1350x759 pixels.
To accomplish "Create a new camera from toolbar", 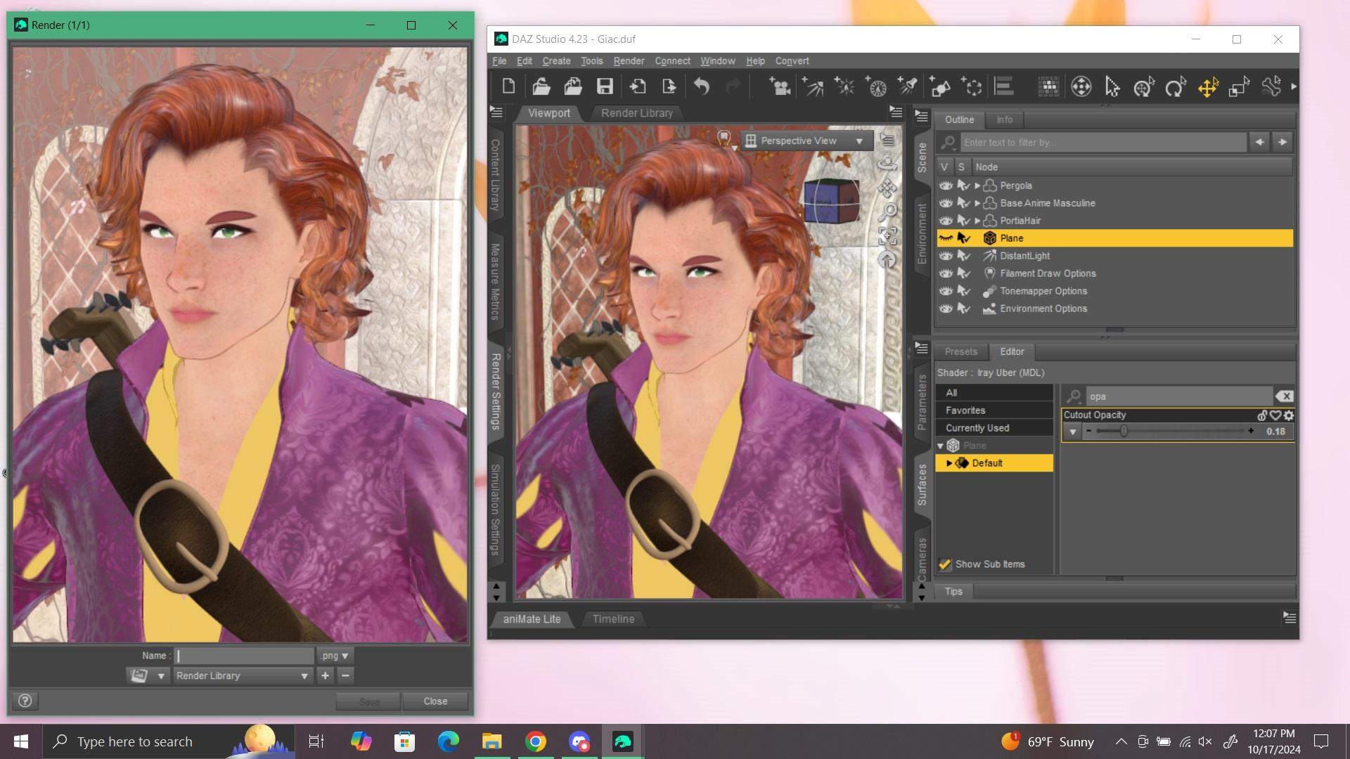I will tap(779, 86).
